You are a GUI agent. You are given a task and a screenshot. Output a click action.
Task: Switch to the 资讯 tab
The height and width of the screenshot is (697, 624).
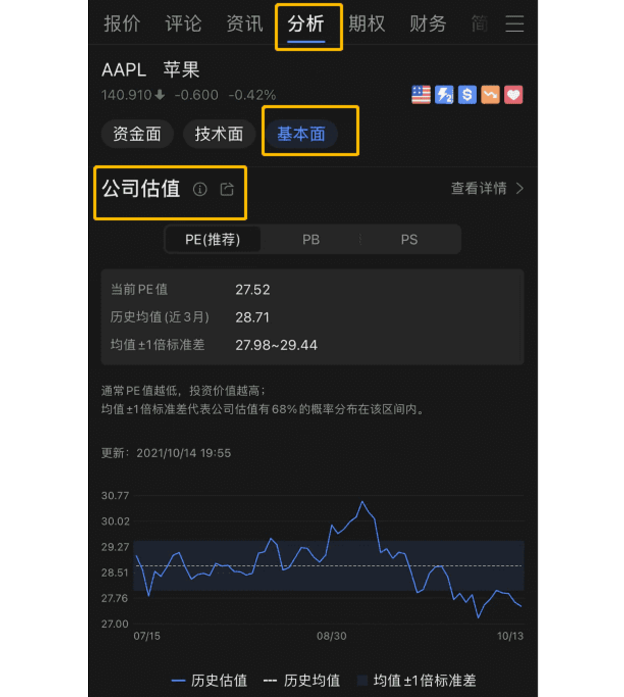[x=244, y=23]
